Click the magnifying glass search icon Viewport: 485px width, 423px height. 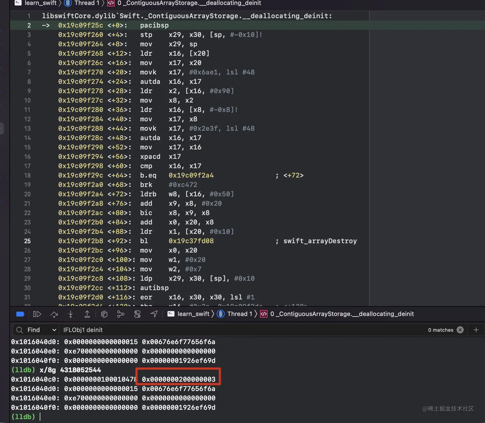(x=20, y=330)
